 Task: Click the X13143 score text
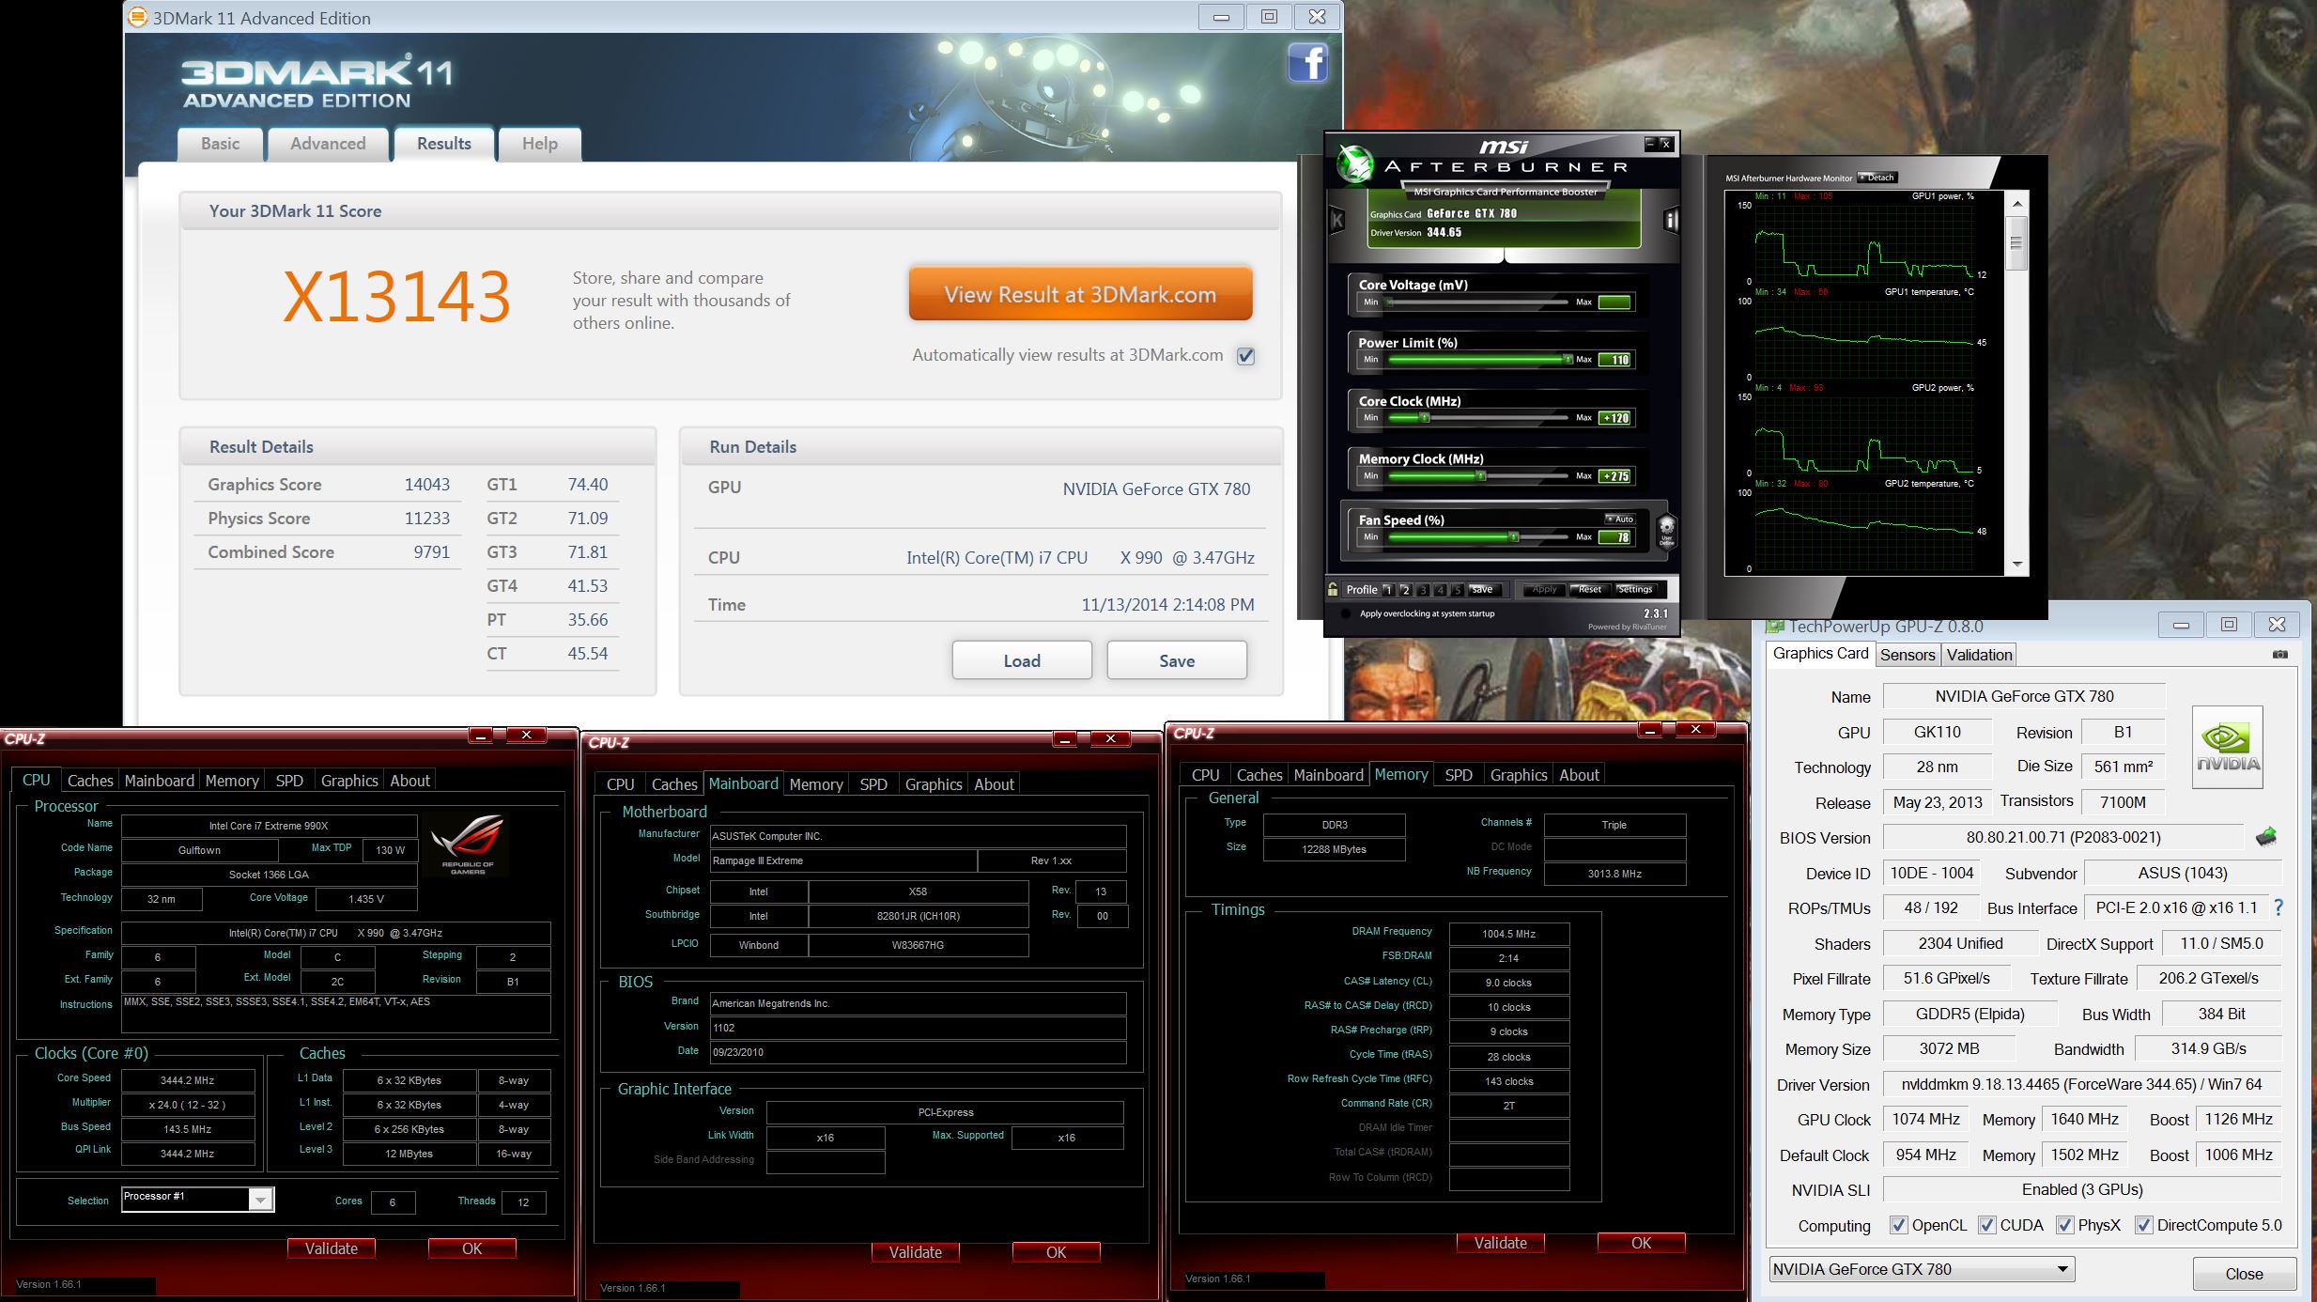tap(396, 297)
